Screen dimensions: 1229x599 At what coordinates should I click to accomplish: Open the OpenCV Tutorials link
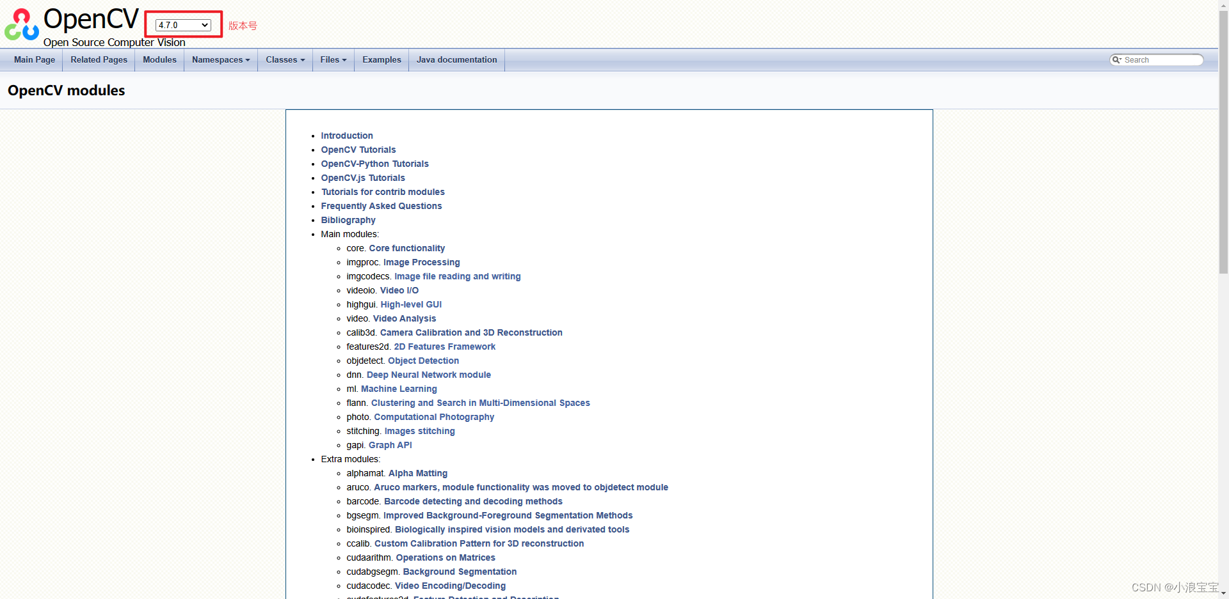click(x=358, y=150)
